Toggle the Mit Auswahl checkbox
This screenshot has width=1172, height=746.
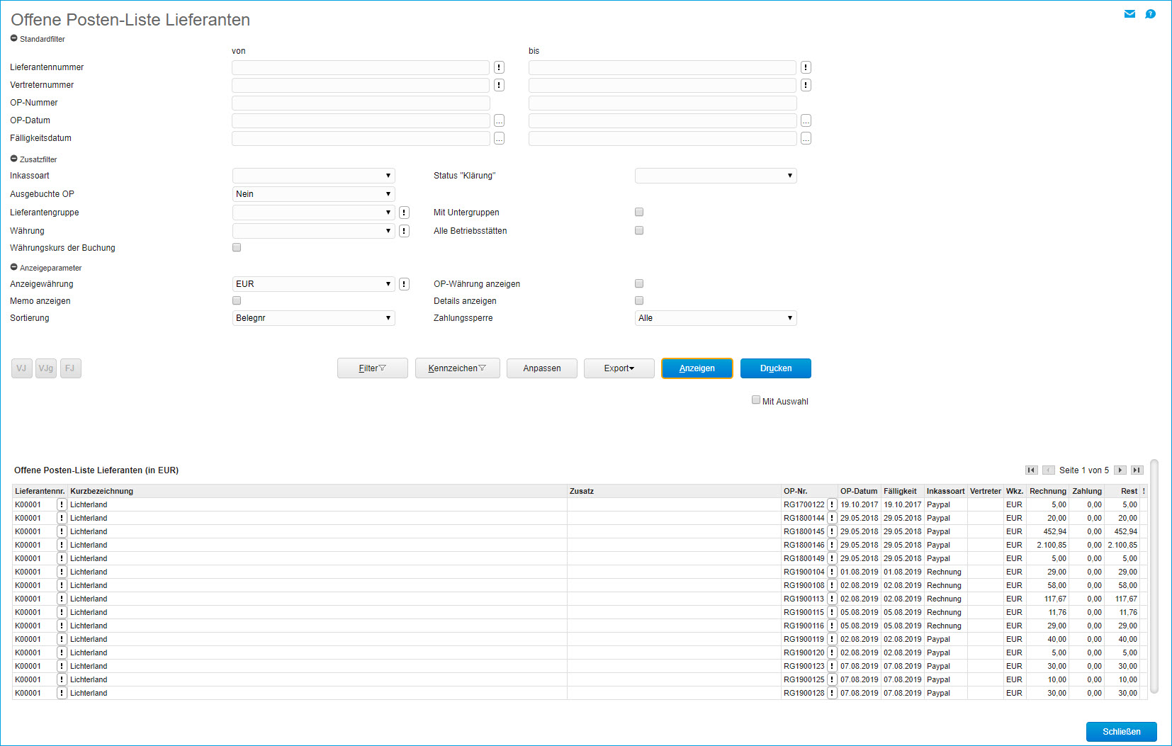[756, 400]
